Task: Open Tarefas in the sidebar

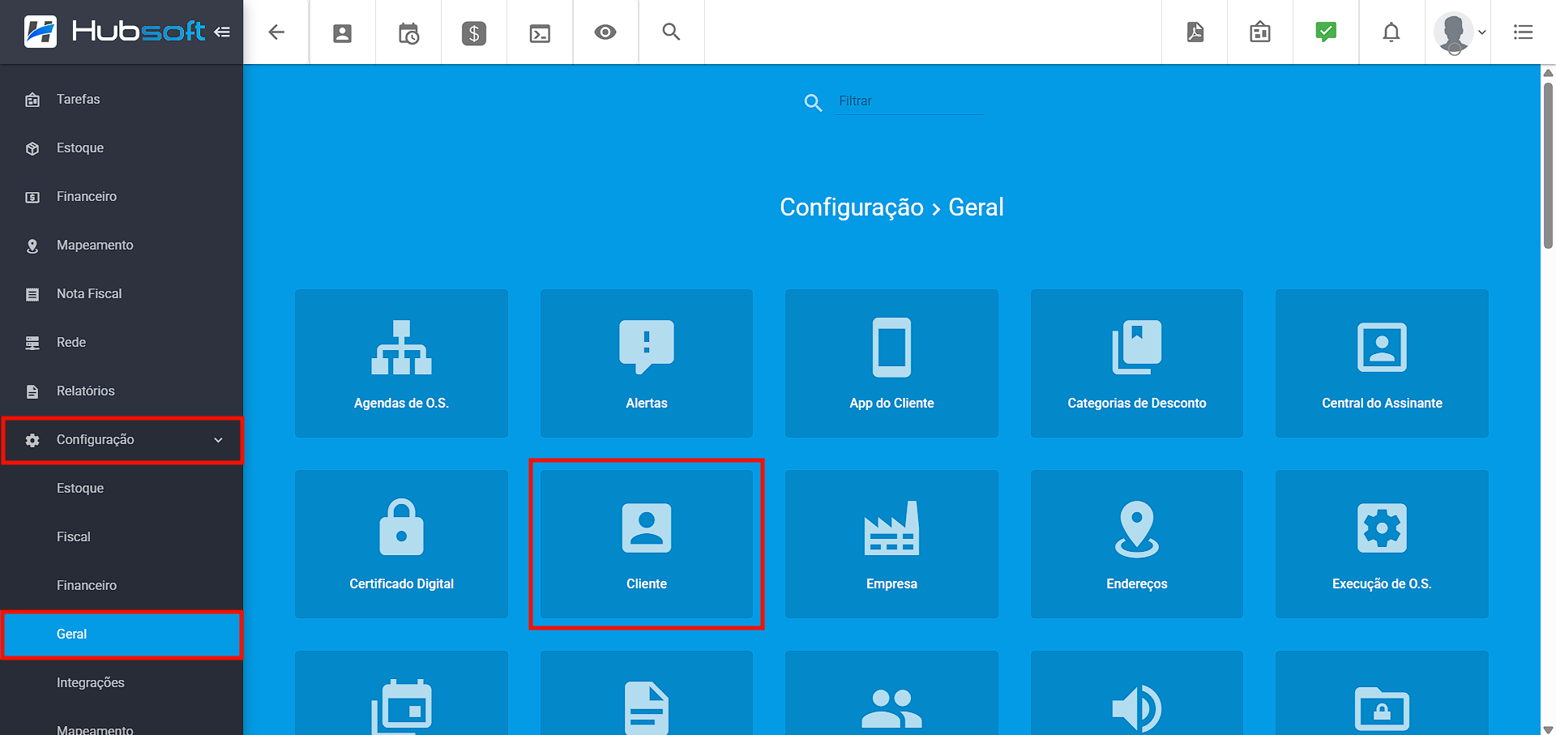Action: click(x=122, y=99)
